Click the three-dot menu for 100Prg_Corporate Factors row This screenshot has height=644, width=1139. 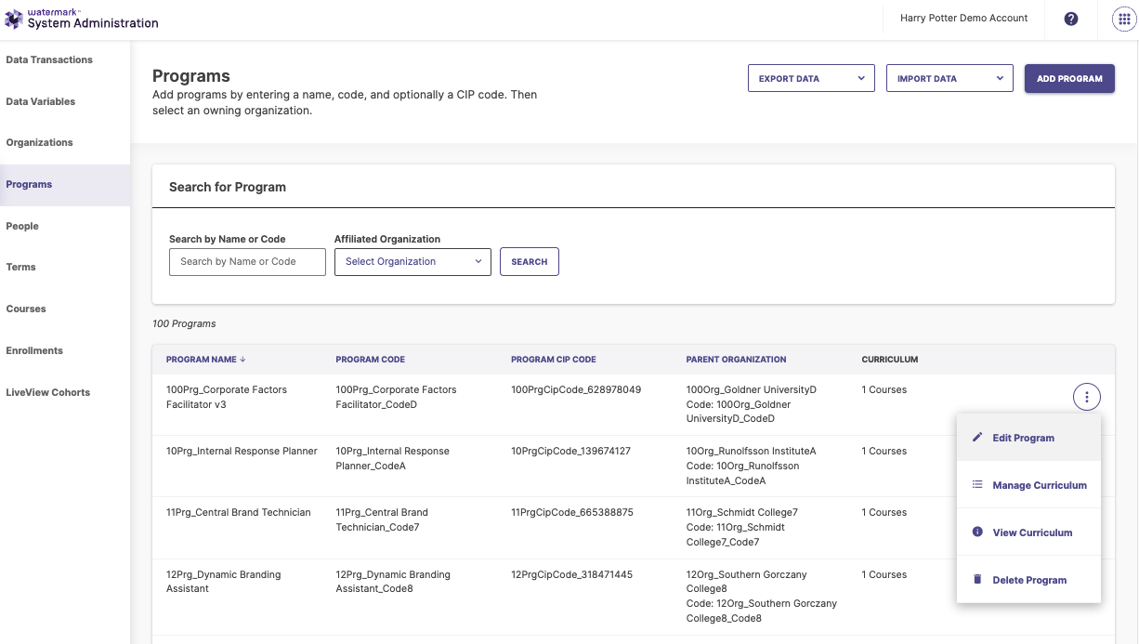click(1086, 398)
